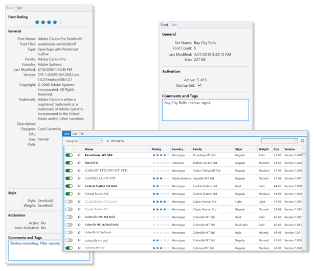Screen dimensions: 314x271
Task: Activate the Colmcille MT Std Bold toggle
Action: point(69,217)
